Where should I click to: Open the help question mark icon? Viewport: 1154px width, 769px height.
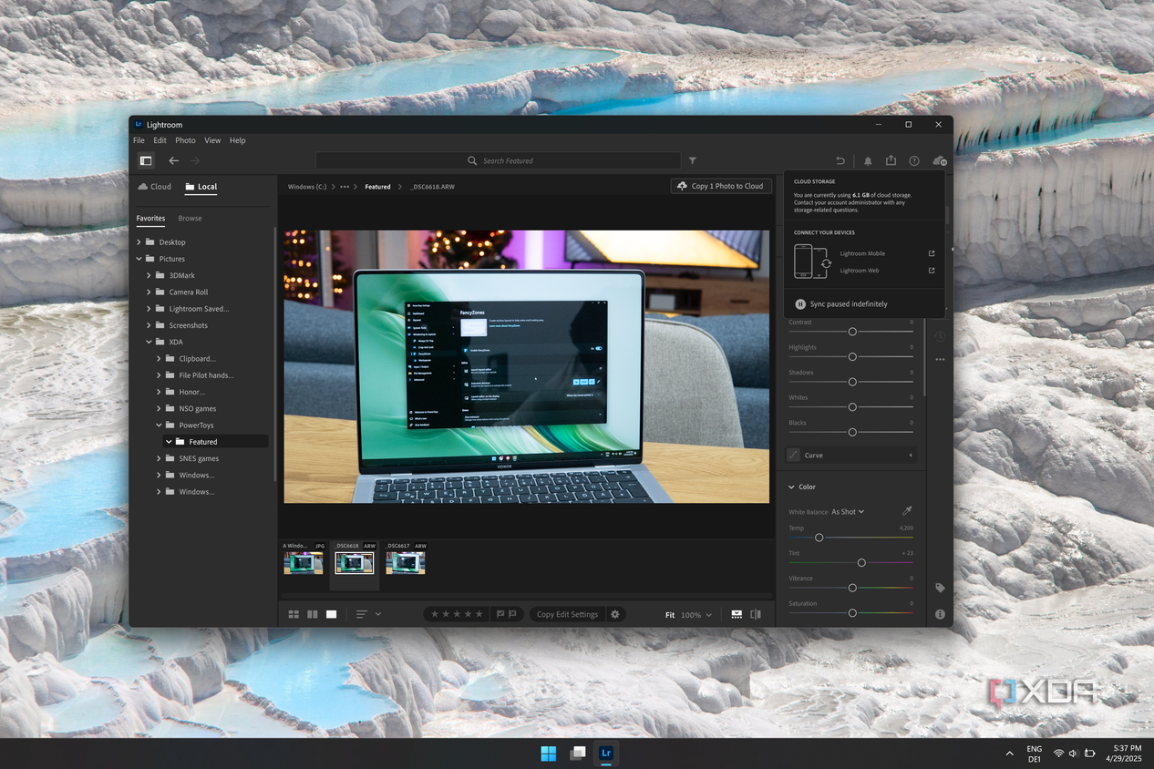(x=914, y=160)
